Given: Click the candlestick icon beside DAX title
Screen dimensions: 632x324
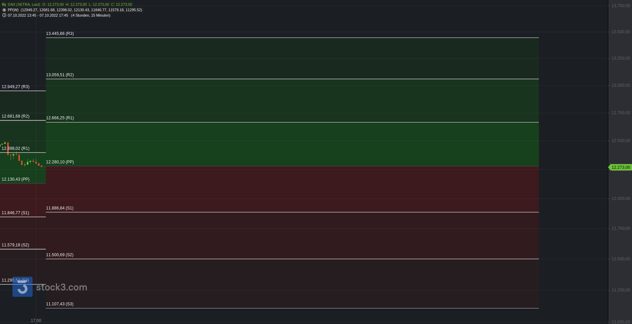Looking at the screenshot, I should click(x=4, y=4).
